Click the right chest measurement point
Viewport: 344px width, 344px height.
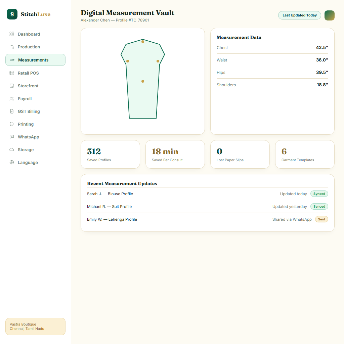[x=158, y=61]
